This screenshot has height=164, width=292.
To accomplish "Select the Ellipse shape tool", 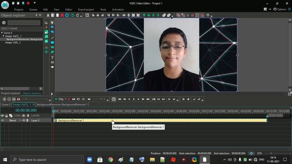I will point(52,47).
